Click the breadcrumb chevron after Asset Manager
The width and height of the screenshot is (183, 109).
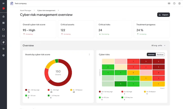(34, 10)
